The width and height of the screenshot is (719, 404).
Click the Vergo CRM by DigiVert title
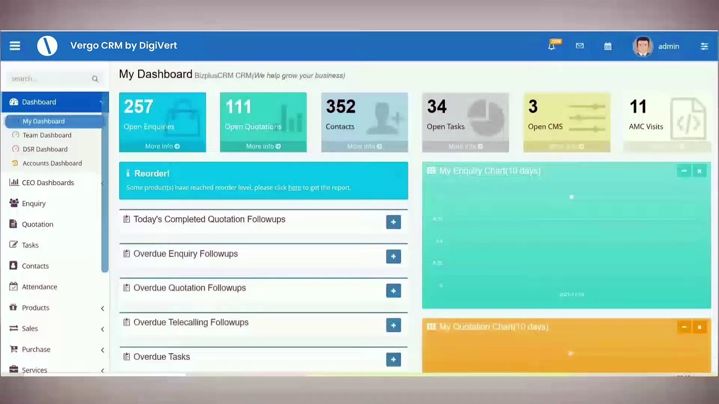coord(124,45)
